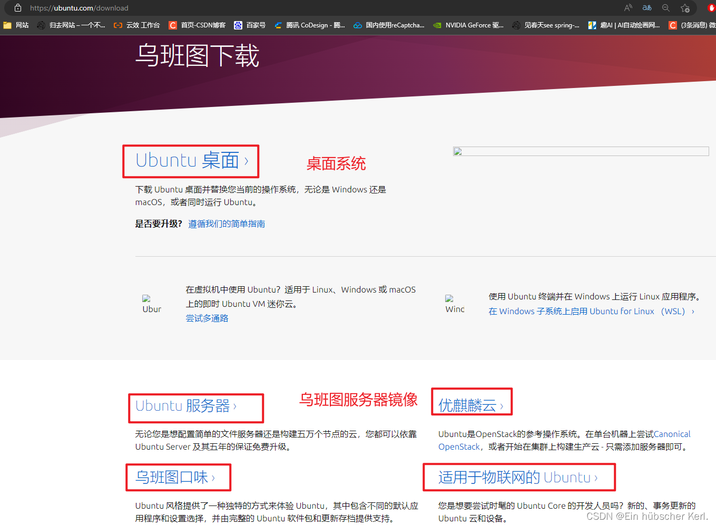716x525 pixels.
Task: Add page to favorites with star icon
Action: coord(685,8)
